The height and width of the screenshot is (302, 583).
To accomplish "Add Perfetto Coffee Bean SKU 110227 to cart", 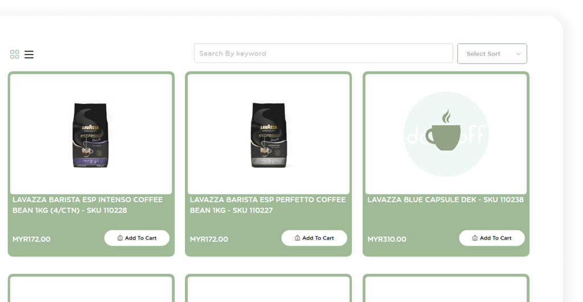I will (x=314, y=238).
